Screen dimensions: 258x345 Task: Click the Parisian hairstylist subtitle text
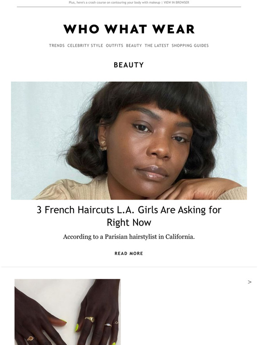tap(129, 237)
